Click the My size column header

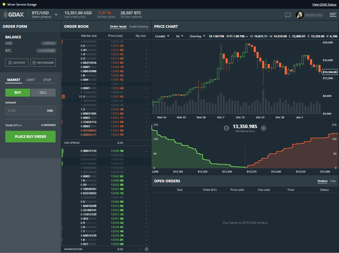(141, 36)
